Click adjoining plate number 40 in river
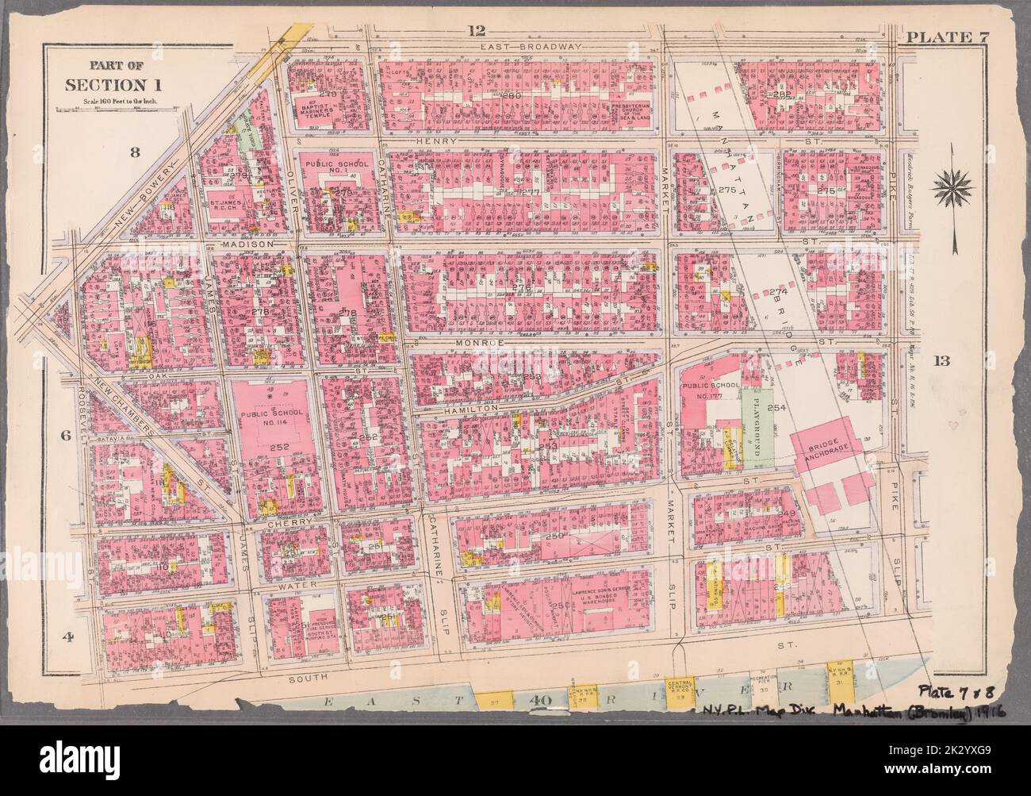The height and width of the screenshot is (796, 1031). click(x=542, y=702)
